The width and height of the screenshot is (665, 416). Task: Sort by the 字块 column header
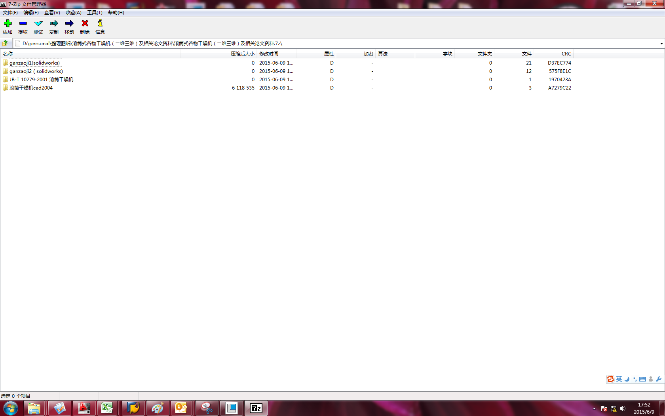(435, 53)
